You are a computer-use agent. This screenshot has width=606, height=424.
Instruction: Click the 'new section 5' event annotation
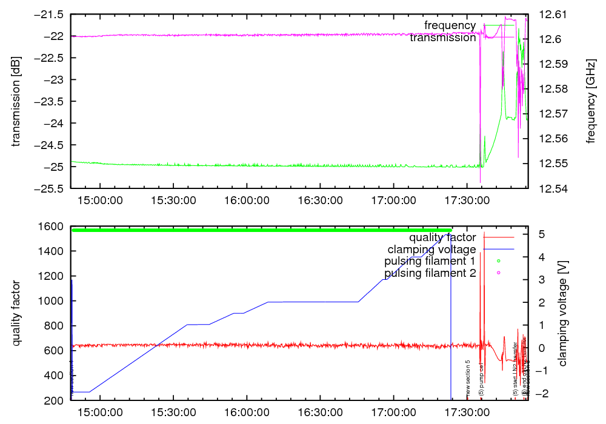[468, 378]
